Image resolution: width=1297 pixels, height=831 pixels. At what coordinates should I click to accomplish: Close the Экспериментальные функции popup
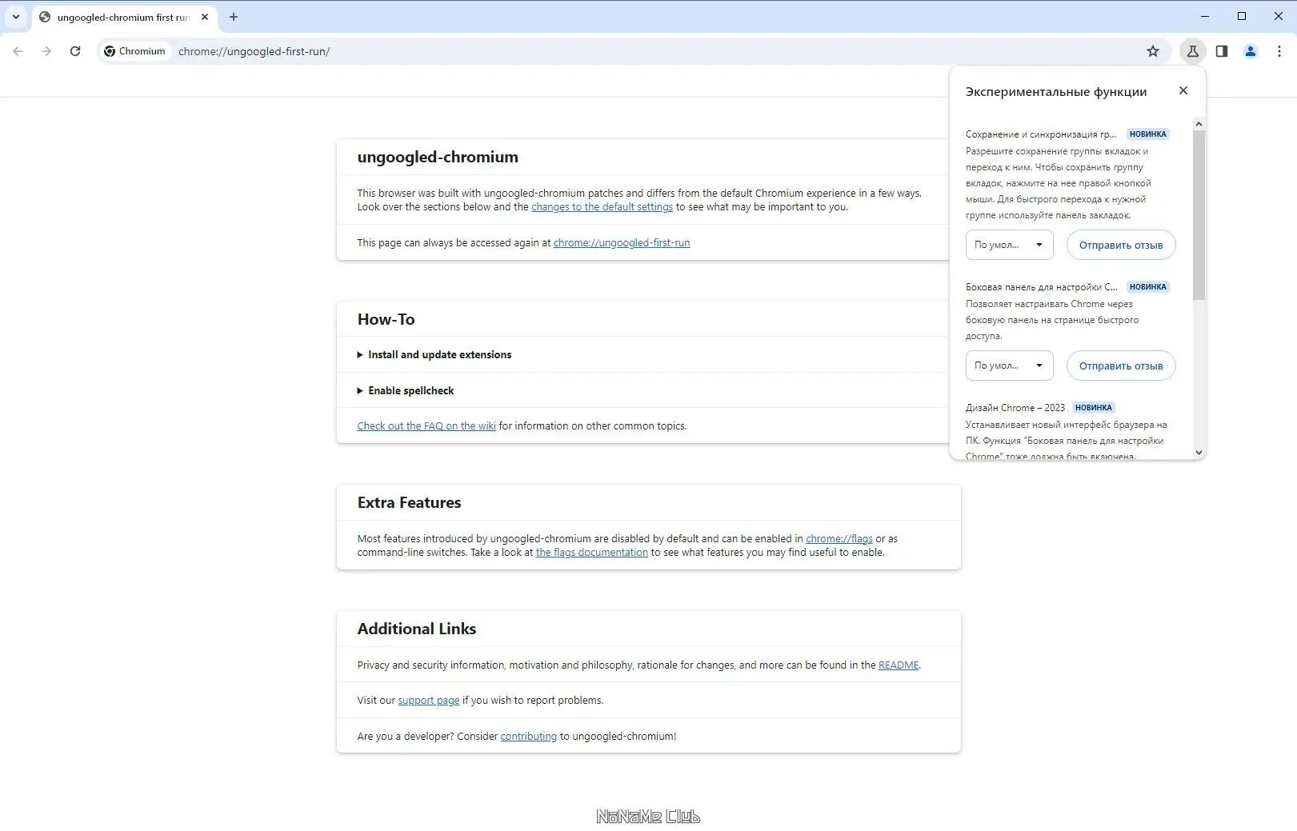coord(1183,90)
